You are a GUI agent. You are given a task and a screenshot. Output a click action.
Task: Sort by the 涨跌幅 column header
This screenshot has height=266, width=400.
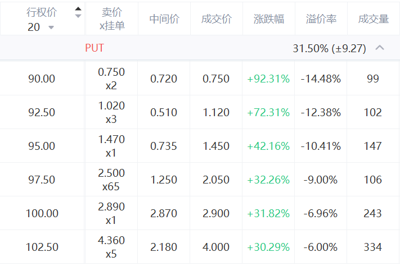pyautogui.click(x=268, y=19)
